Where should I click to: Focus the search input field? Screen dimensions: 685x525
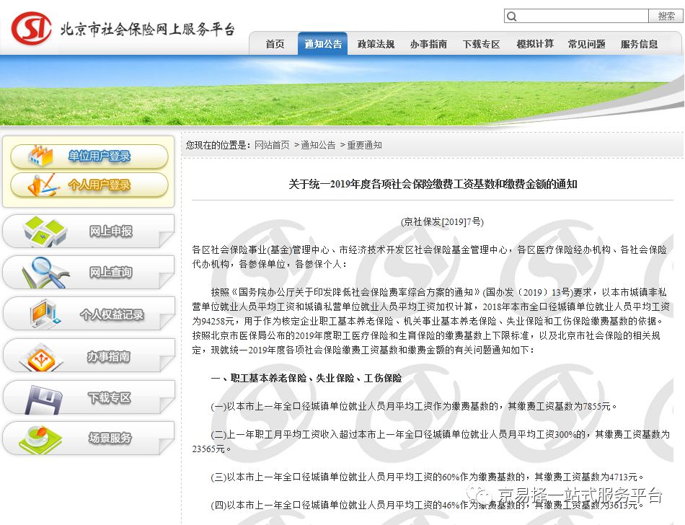(x=576, y=16)
